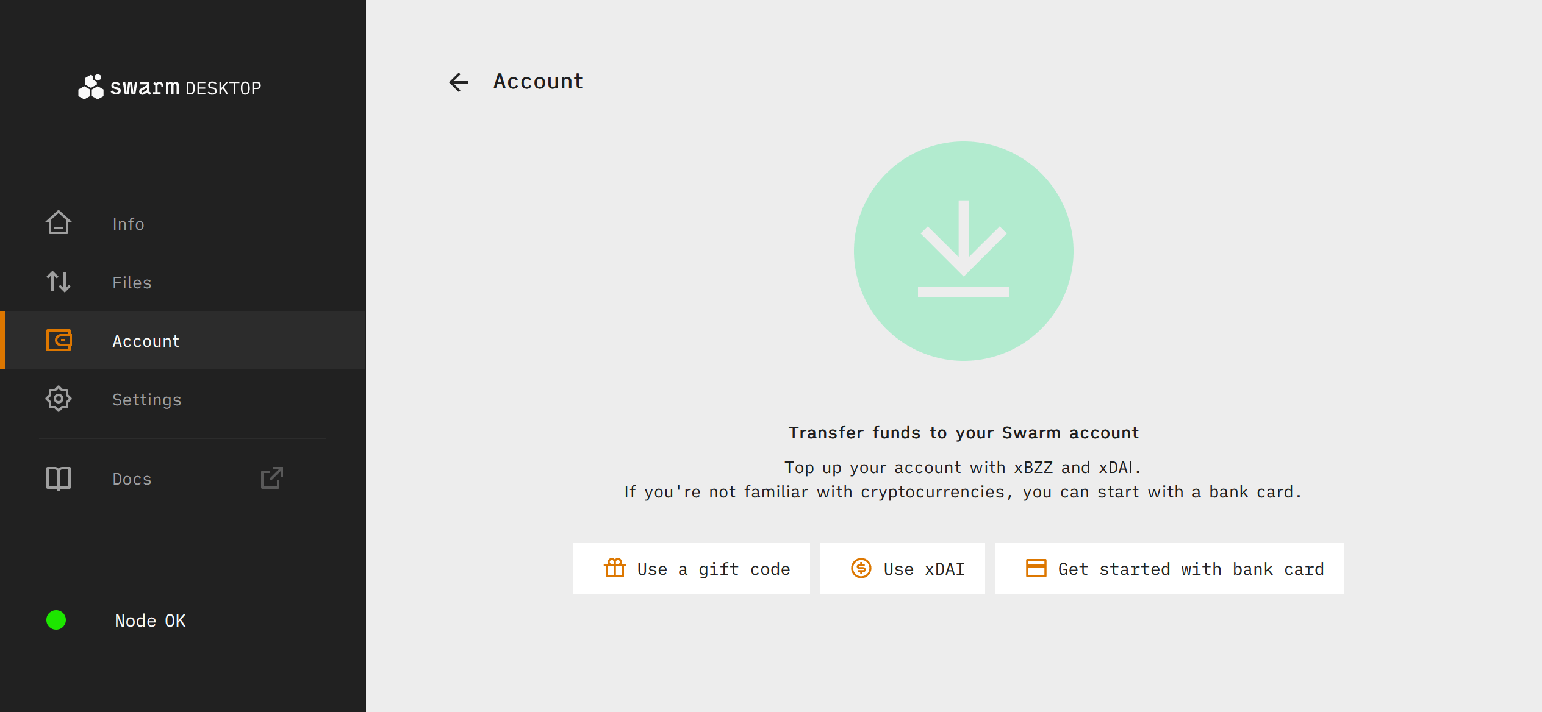Click the gift box icon
1542x712 pixels.
(x=615, y=568)
